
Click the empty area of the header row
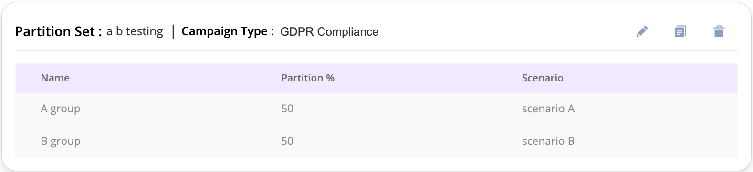click(649, 78)
